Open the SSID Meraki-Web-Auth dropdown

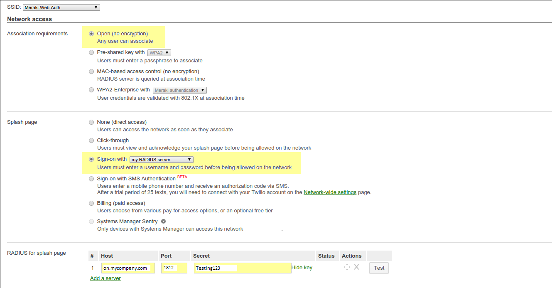pyautogui.click(x=61, y=7)
